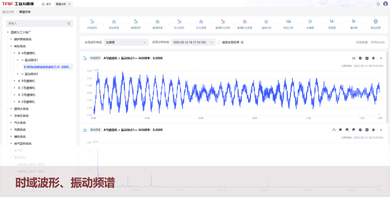Click the chart panel vertical scrollbar

387,87
